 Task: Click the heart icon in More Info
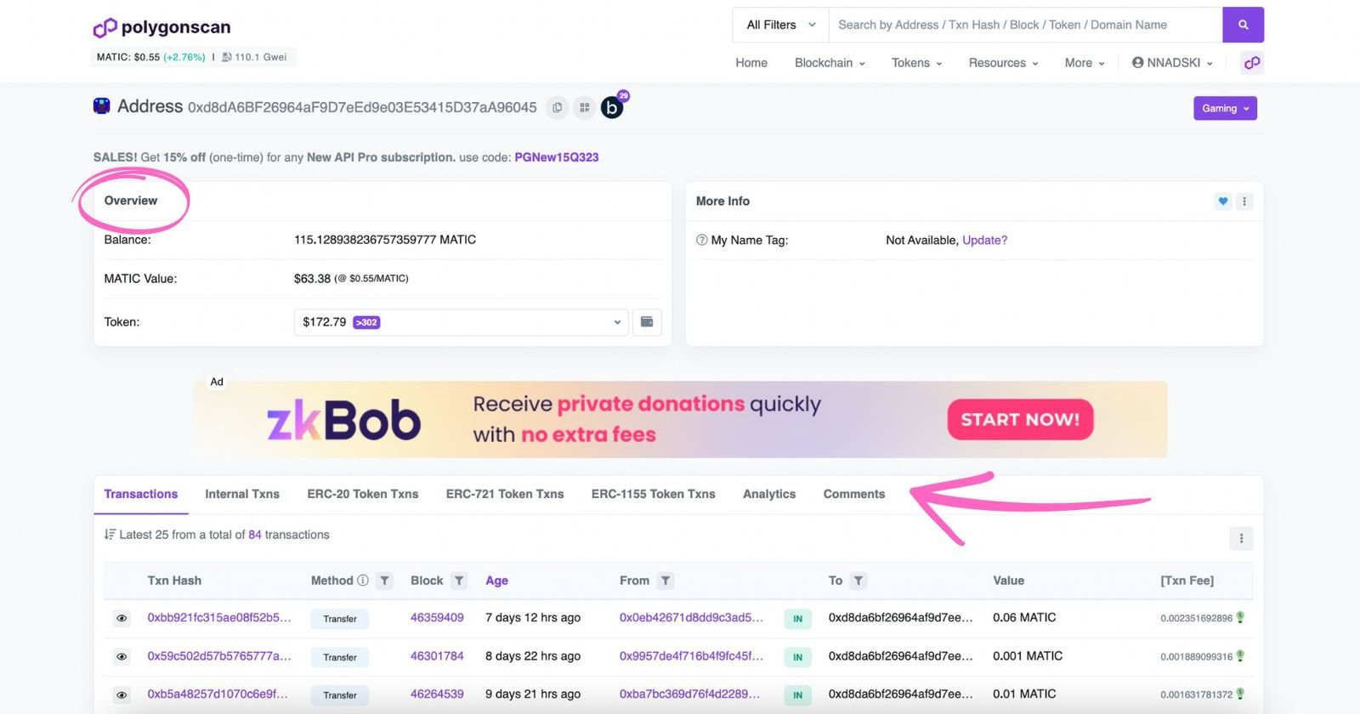pos(1222,201)
